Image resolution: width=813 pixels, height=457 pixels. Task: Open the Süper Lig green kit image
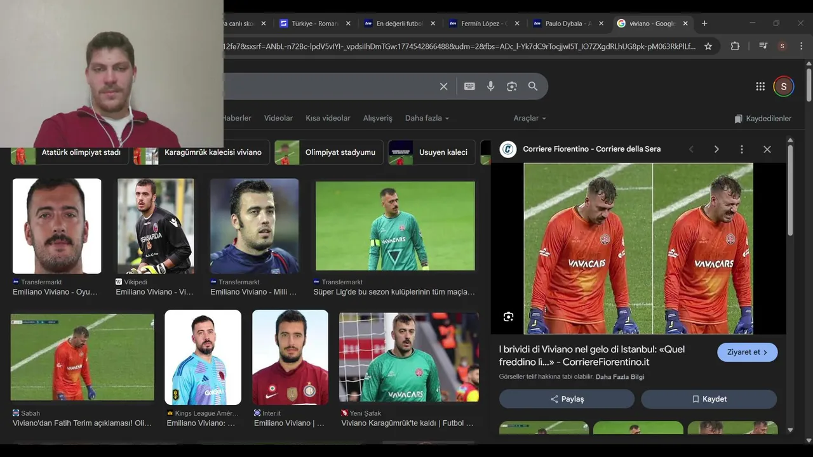[395, 226]
